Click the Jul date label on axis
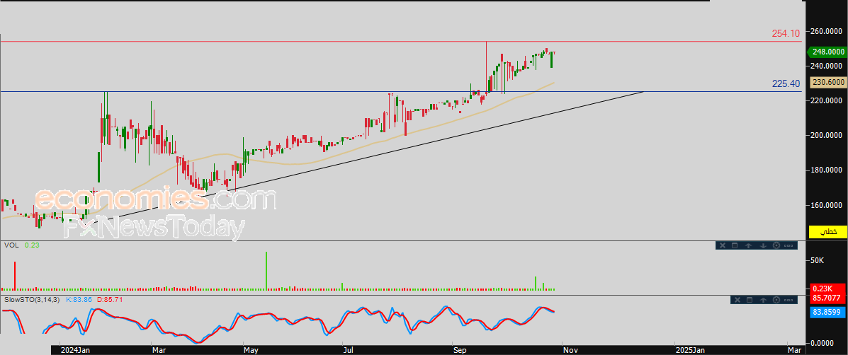848x355 pixels. click(x=349, y=350)
